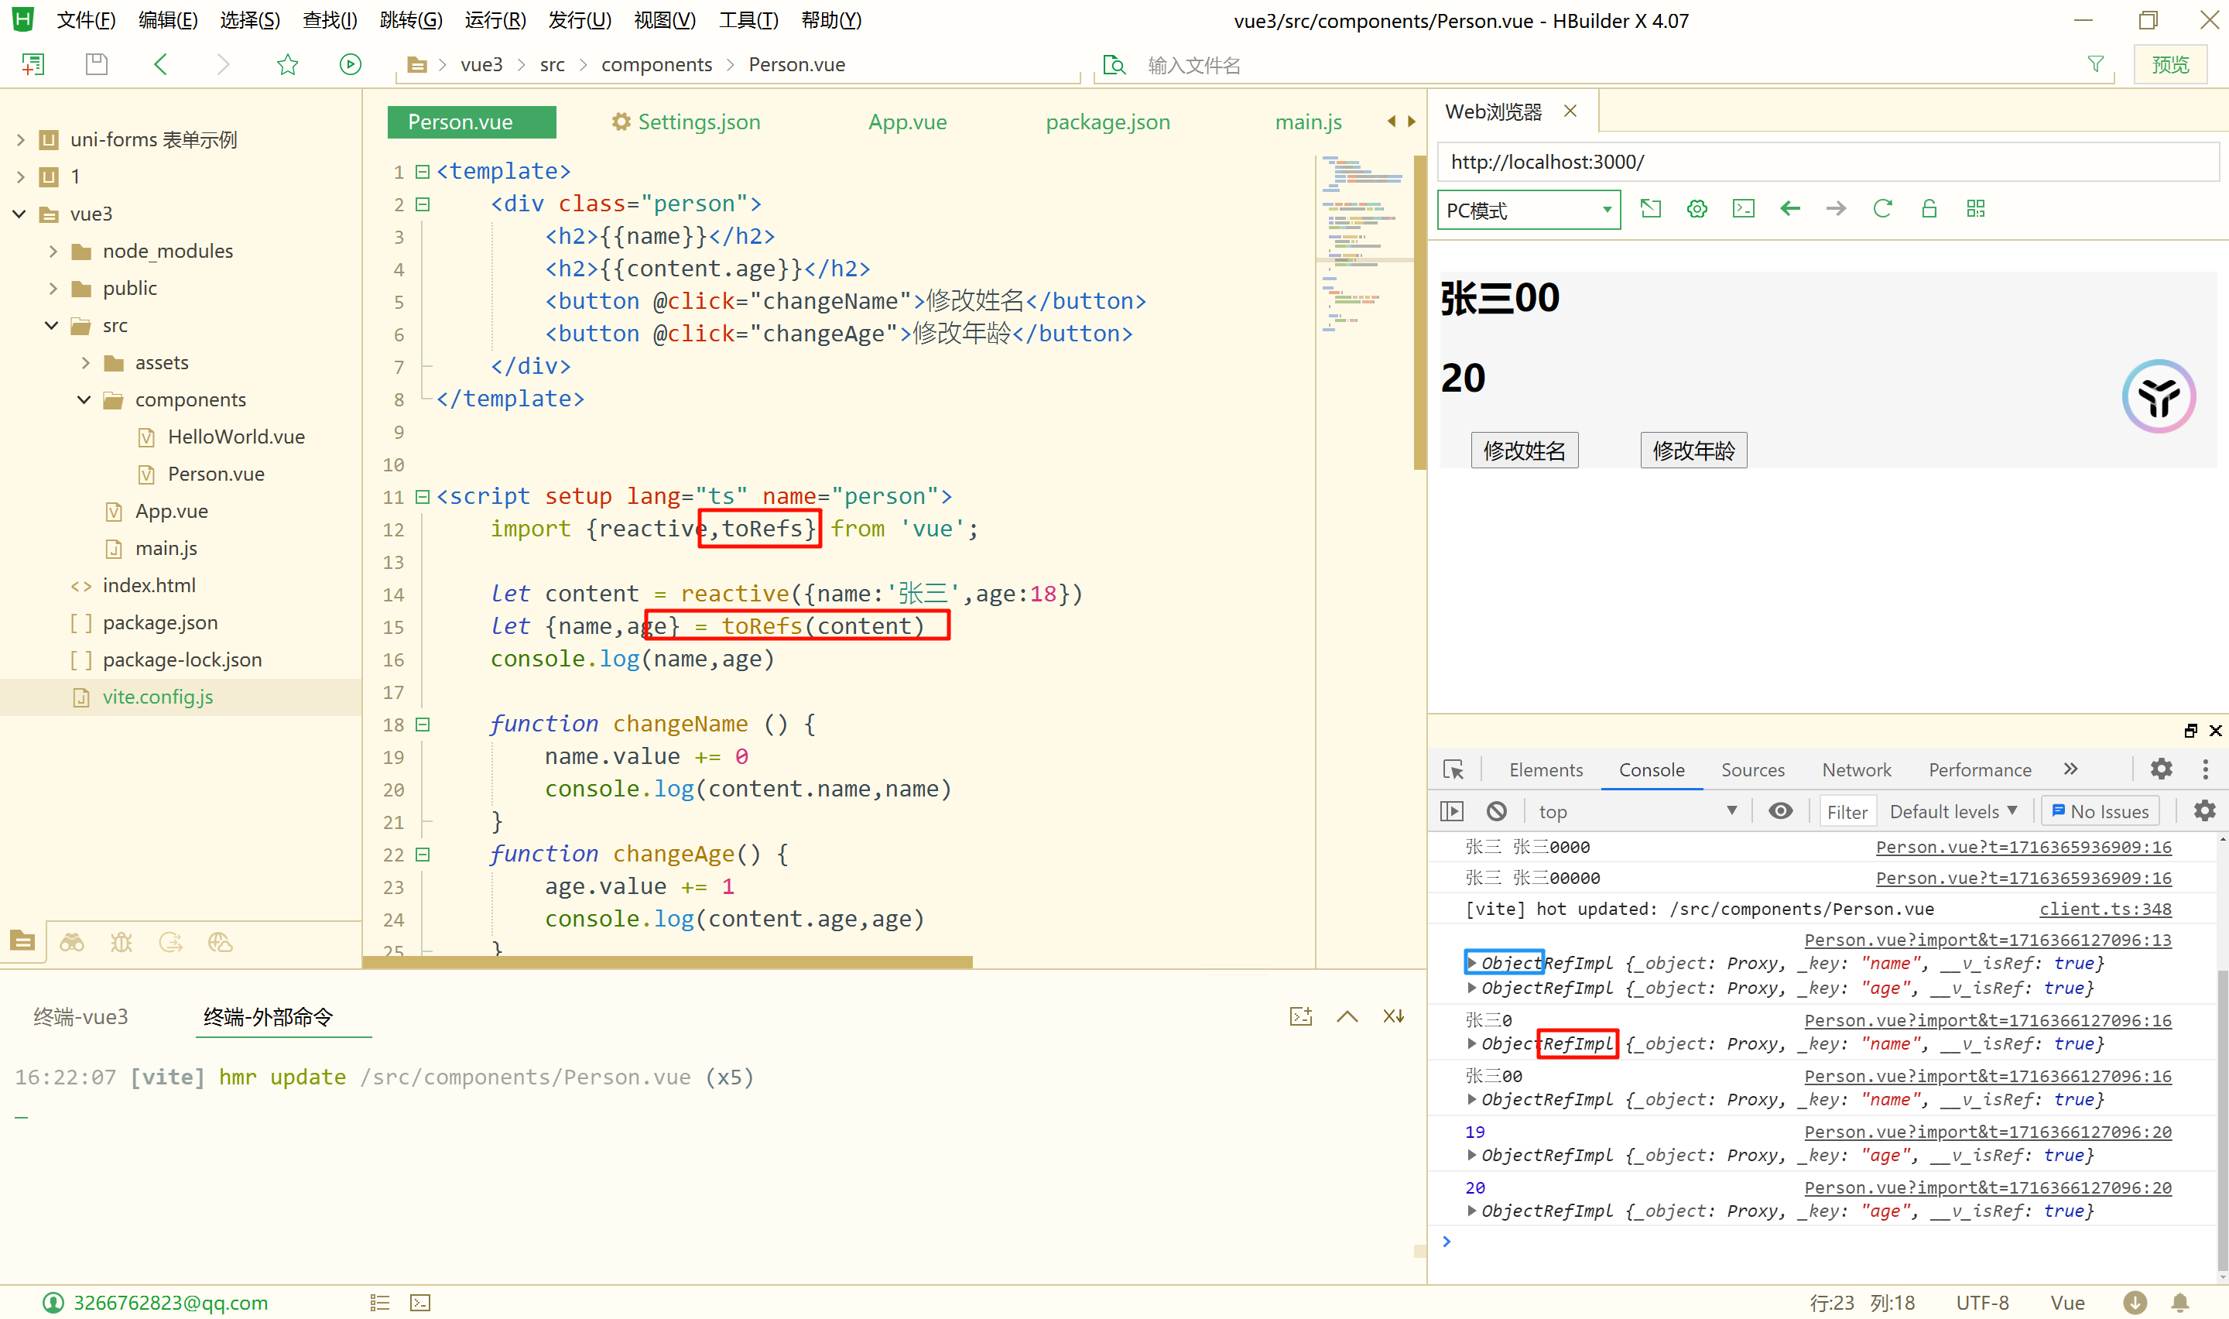Open the Default levels dropdown
The image size is (2229, 1319).
[x=1953, y=810]
